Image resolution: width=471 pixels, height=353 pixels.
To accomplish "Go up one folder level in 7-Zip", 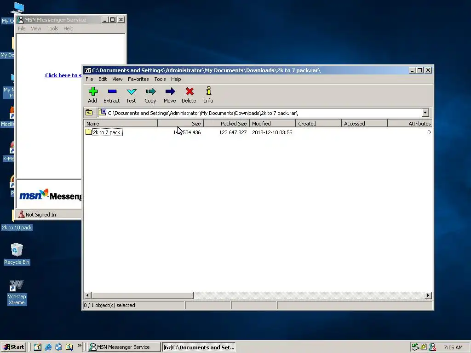I will coord(89,113).
